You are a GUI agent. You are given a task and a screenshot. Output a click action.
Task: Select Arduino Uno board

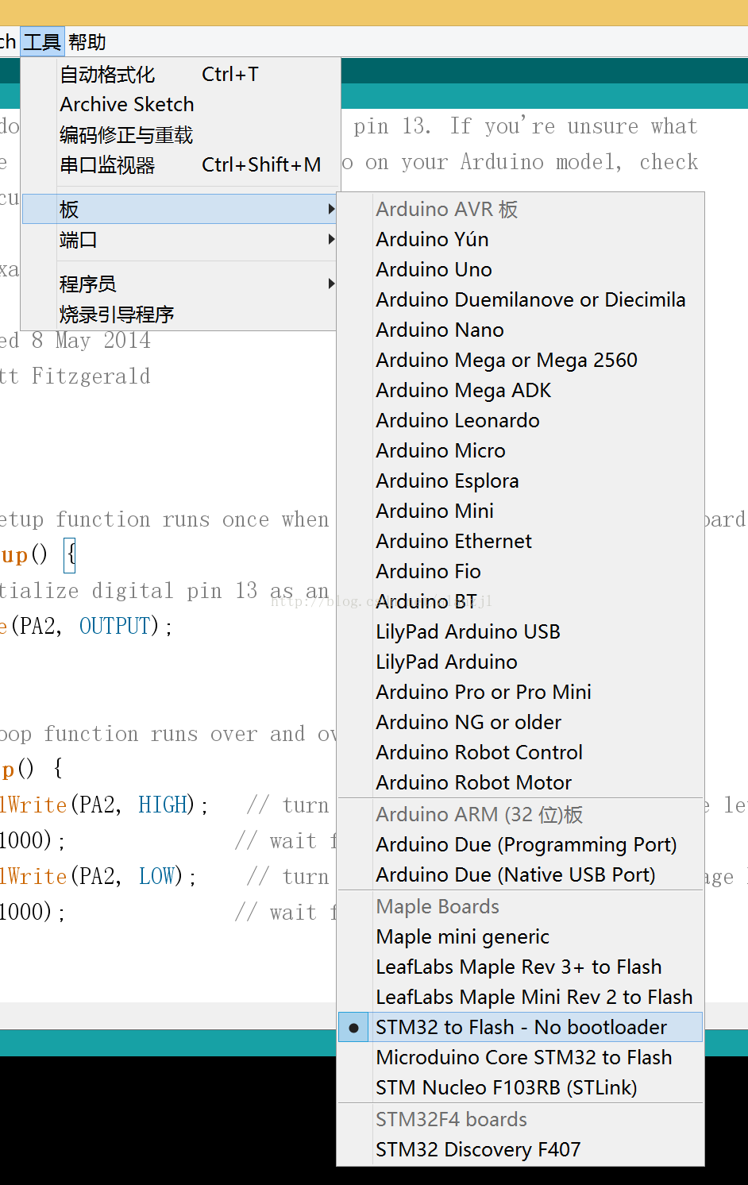pos(521,270)
